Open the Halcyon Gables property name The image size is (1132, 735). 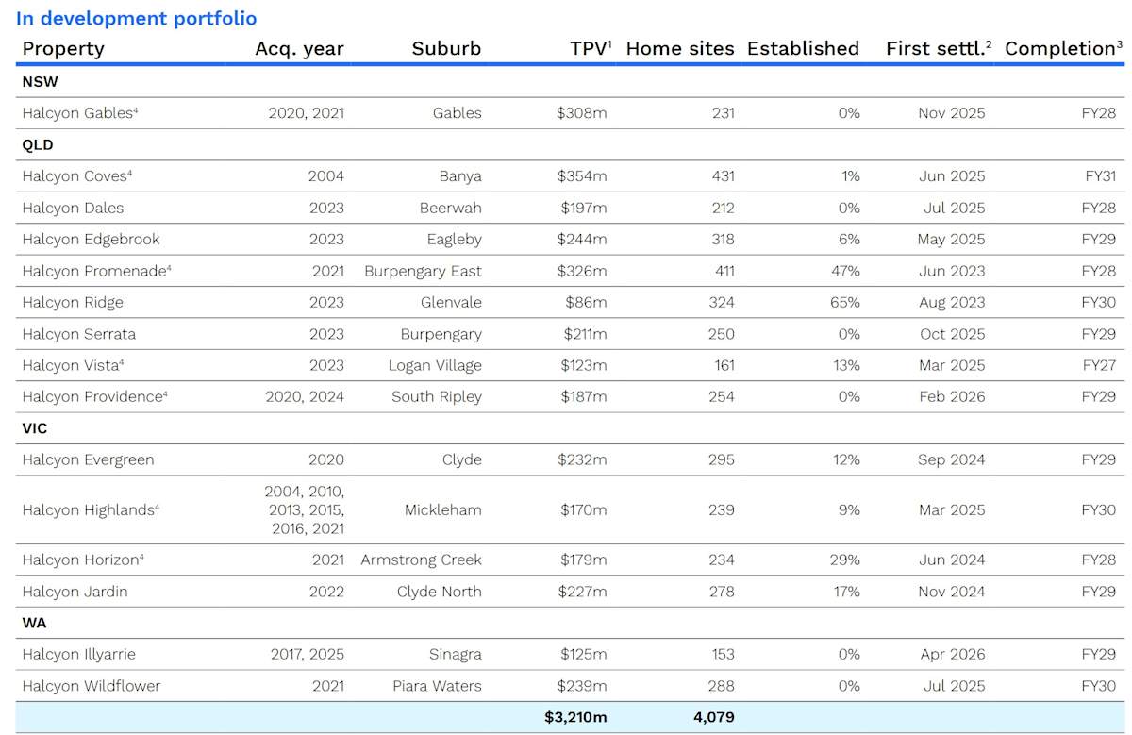(x=80, y=113)
